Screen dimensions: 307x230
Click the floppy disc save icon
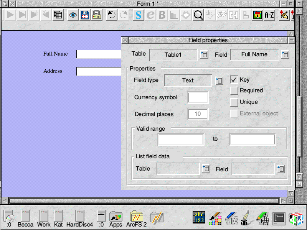pyautogui.click(x=84, y=15)
